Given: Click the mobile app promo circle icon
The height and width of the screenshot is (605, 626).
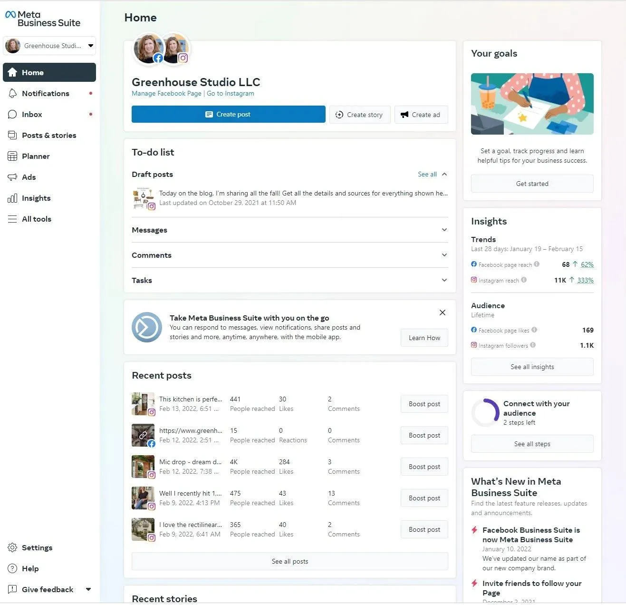Looking at the screenshot, I should coord(147,327).
